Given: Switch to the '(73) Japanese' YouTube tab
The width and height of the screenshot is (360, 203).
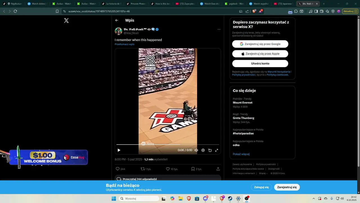Looking at the screenshot, I should [x=284, y=4].
